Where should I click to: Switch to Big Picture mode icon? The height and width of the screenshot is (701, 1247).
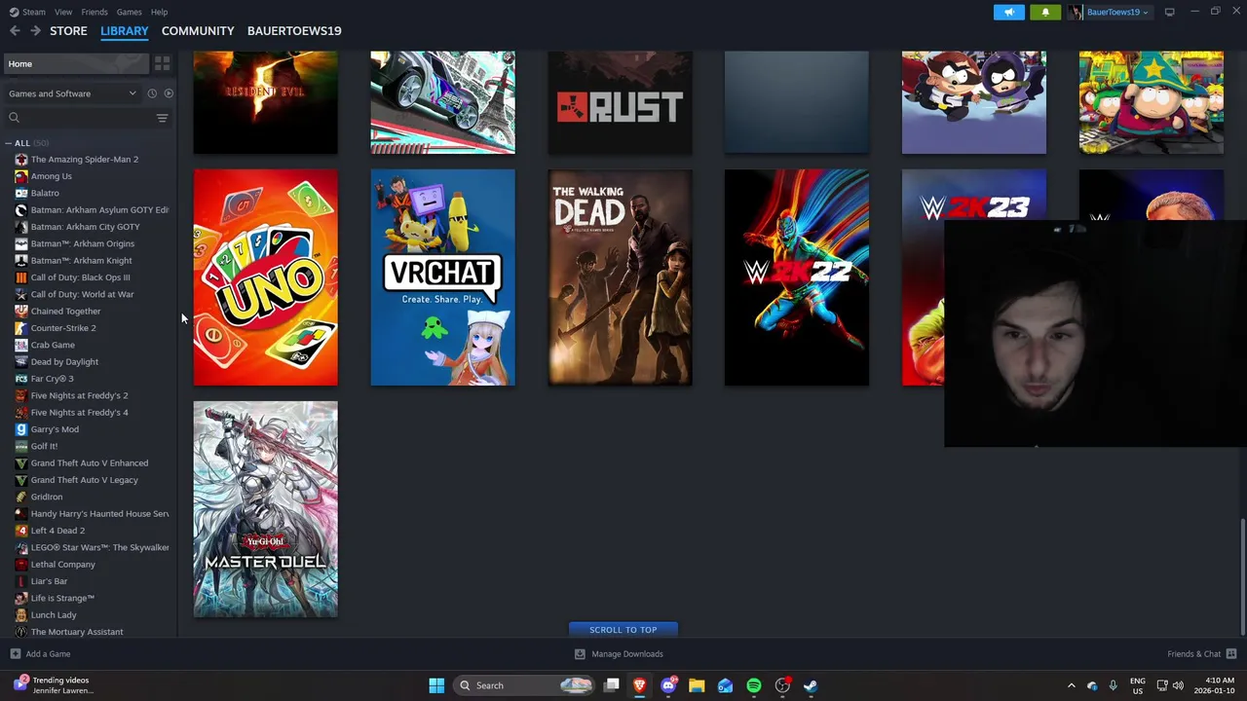click(1169, 12)
